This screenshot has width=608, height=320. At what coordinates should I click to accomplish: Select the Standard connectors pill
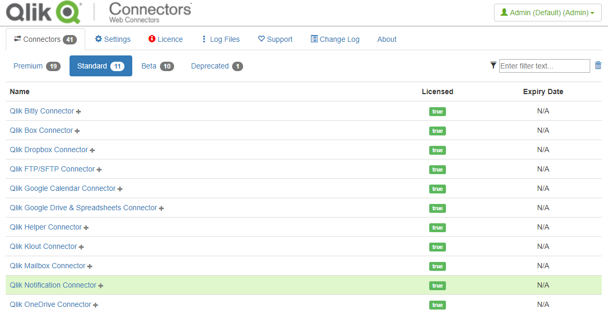pyautogui.click(x=101, y=66)
